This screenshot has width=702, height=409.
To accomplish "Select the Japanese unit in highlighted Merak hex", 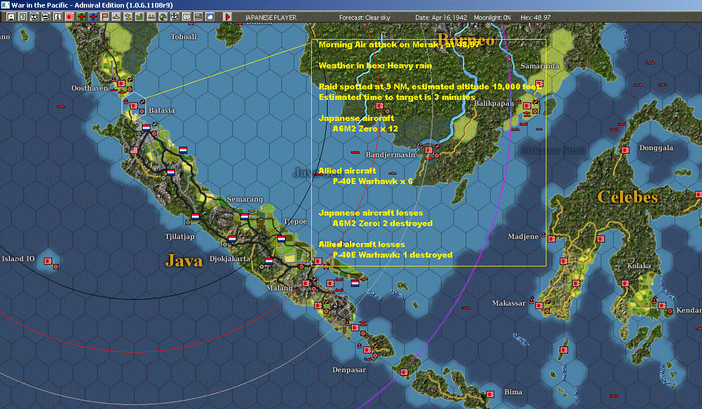I will tap(133, 106).
